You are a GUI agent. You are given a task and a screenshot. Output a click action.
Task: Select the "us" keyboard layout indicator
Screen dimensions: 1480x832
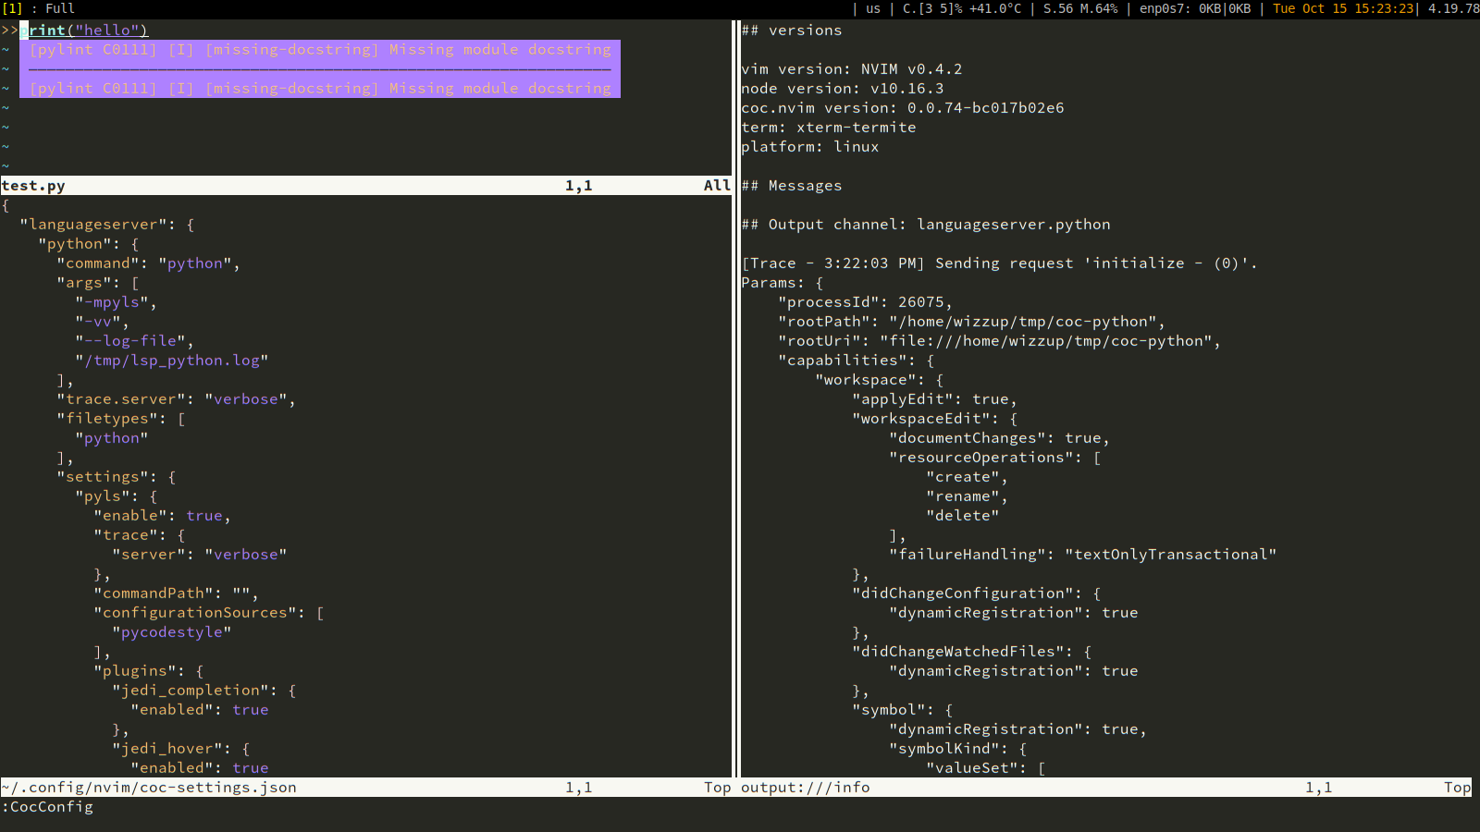coord(871,8)
